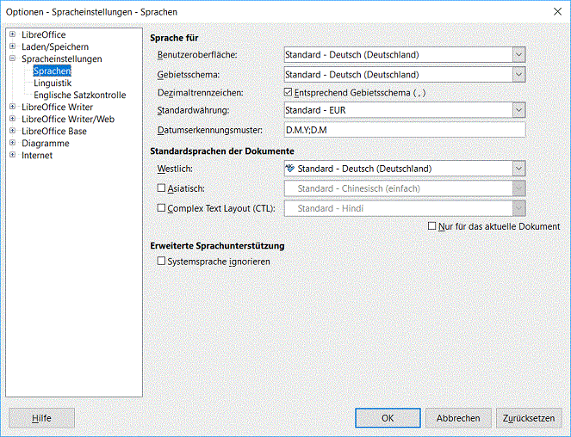
Task: Expand the Diagramme tree node
Action: (12, 143)
